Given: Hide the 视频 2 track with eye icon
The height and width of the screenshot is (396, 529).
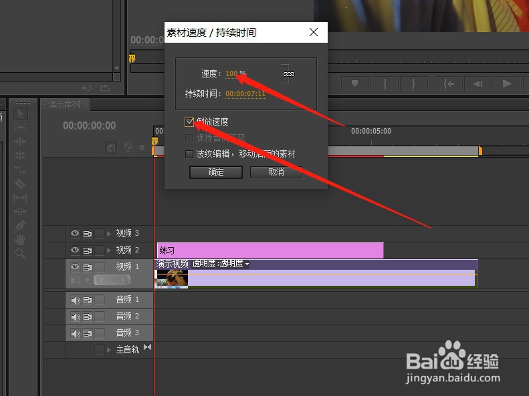Looking at the screenshot, I should pyautogui.click(x=75, y=250).
